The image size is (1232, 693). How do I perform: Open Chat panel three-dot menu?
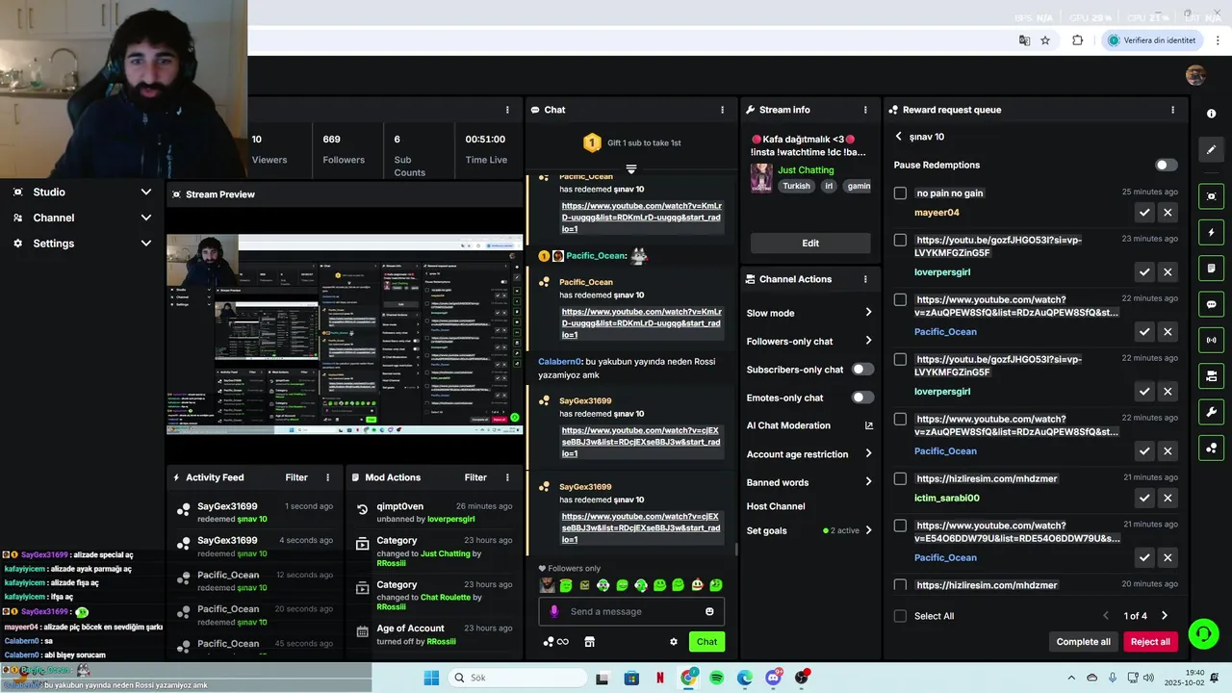coord(723,110)
